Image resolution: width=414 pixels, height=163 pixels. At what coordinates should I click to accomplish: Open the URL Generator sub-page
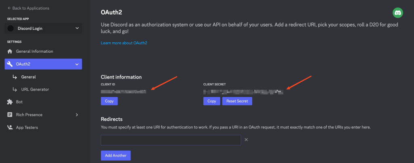point(35,89)
